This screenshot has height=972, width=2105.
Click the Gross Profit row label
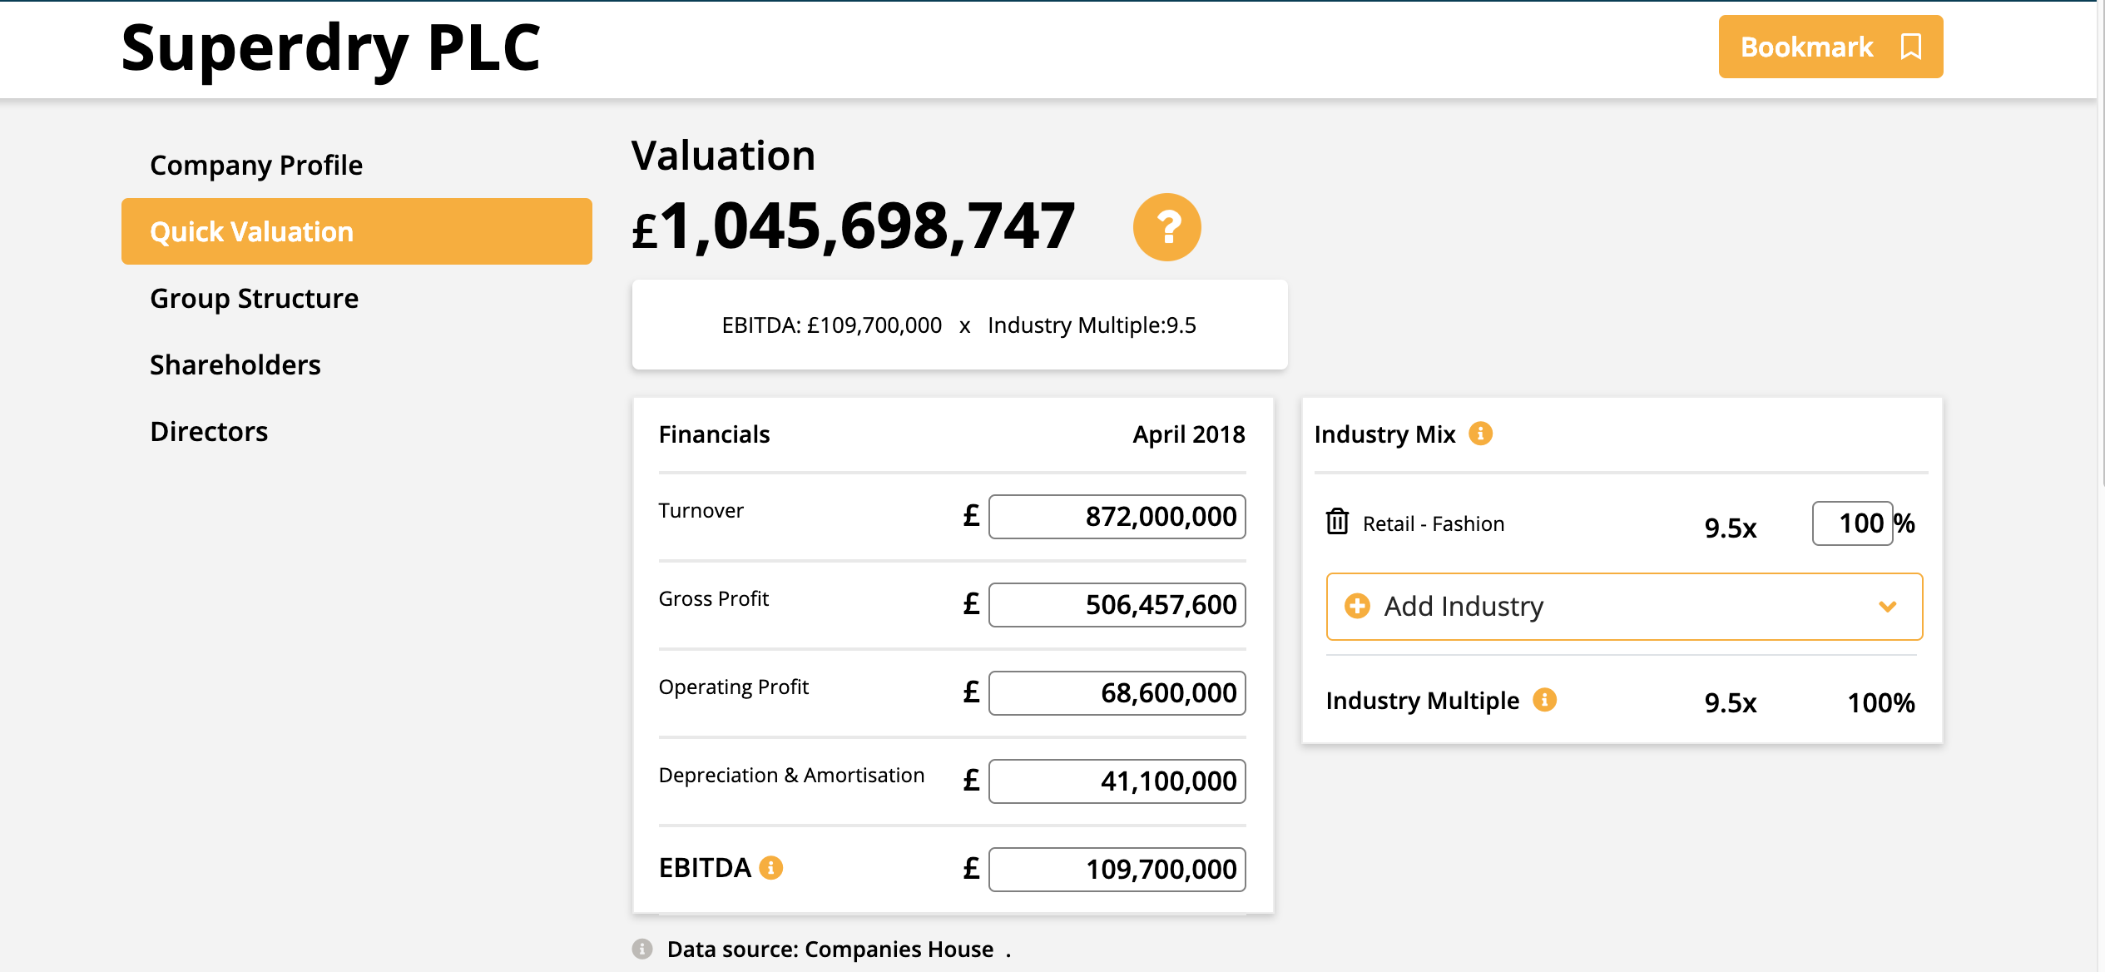[713, 598]
